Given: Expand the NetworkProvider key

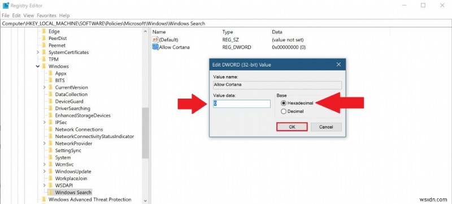Looking at the screenshot, I should point(45,143).
